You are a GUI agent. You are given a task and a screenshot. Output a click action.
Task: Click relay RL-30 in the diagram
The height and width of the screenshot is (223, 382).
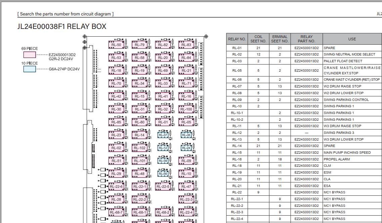click(x=116, y=109)
